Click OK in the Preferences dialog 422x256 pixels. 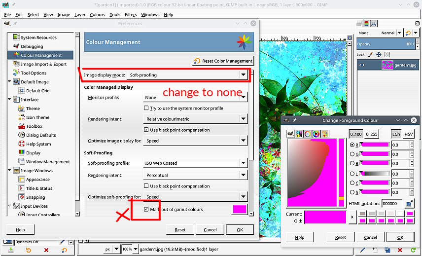240,230
